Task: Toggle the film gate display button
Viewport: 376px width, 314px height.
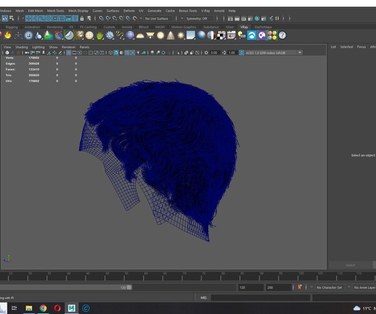Action: [x=75, y=53]
